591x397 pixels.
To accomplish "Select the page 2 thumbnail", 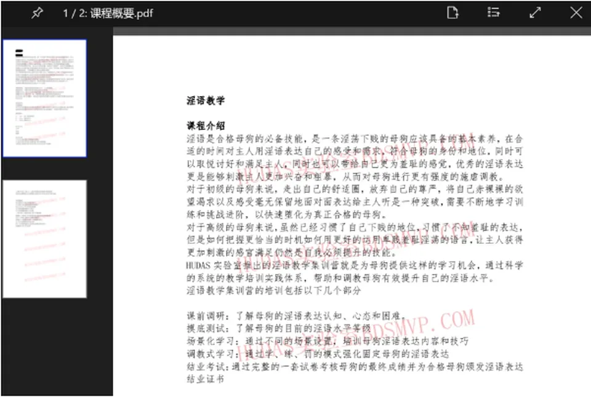I will pyautogui.click(x=45, y=239).
